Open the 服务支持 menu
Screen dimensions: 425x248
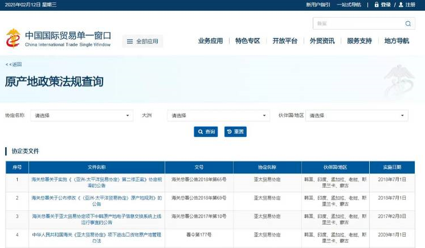coord(359,41)
